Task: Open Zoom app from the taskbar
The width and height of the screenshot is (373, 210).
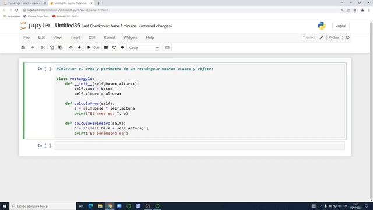Action: coord(119,206)
